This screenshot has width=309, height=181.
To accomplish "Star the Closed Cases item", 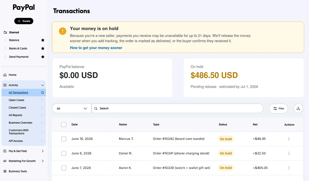I will click(x=42, y=108).
